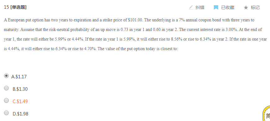Screen dimensions: 270x121
Task: Choose the A.$1.17 answer label
Action: (x=19, y=76)
